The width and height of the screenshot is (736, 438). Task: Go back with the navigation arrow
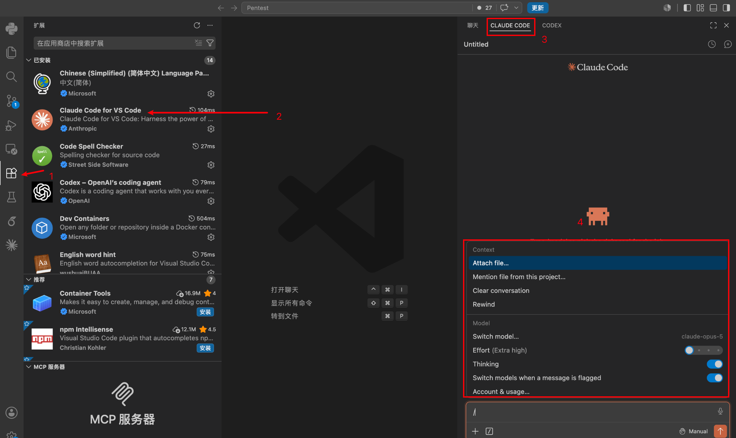pos(221,8)
